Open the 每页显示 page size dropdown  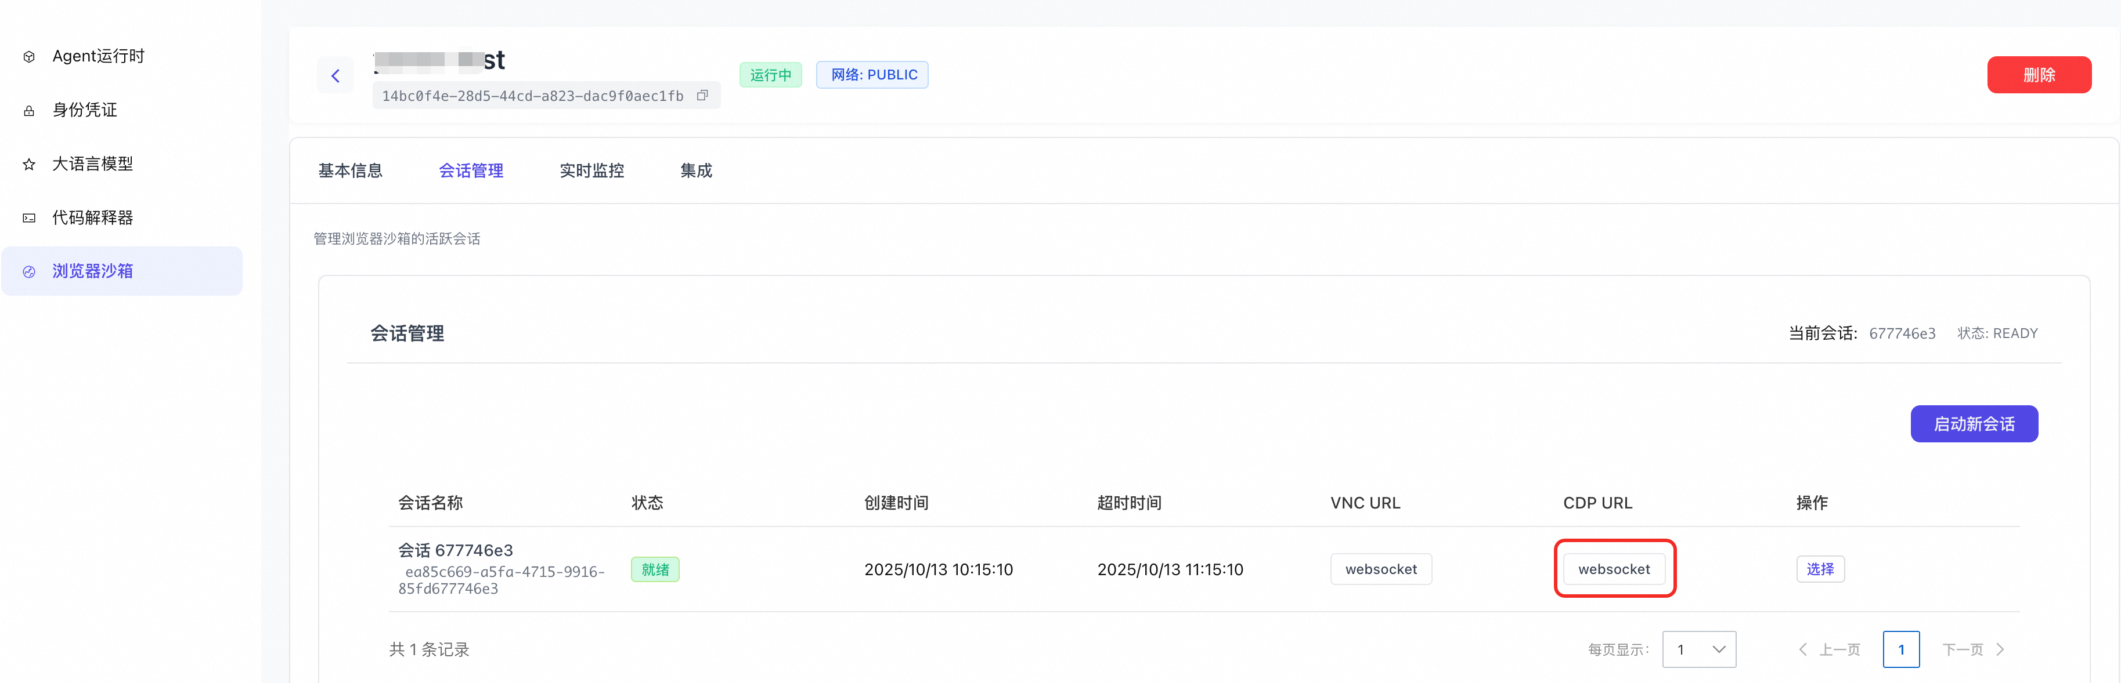coord(1698,649)
